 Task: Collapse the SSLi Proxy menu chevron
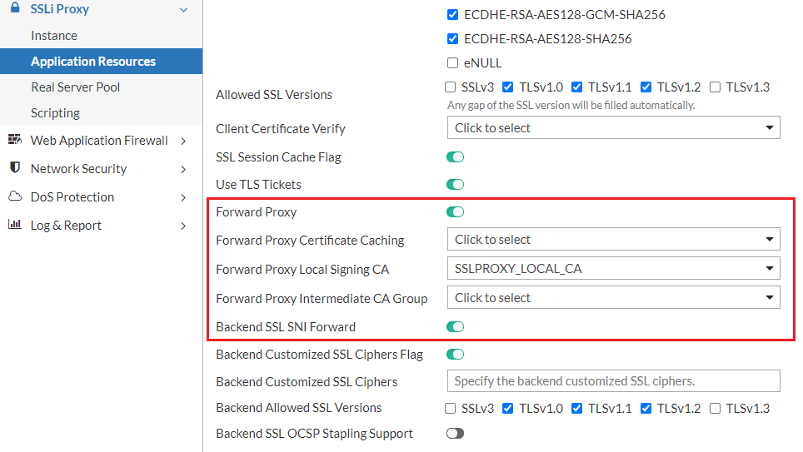click(183, 9)
